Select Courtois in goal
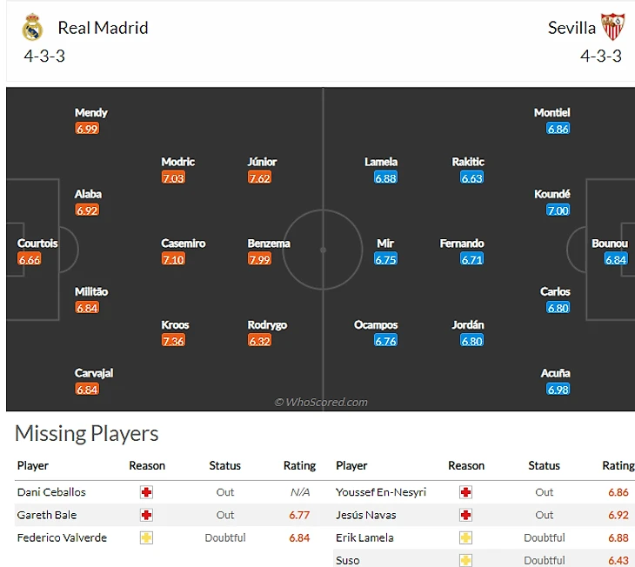635x567 pixels. point(37,243)
